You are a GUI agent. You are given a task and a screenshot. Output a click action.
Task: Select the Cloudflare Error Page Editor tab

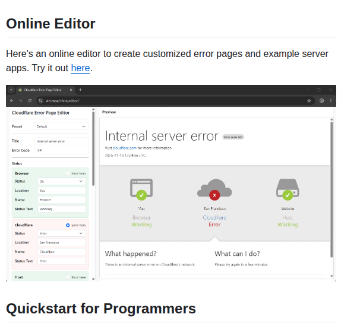[46, 90]
